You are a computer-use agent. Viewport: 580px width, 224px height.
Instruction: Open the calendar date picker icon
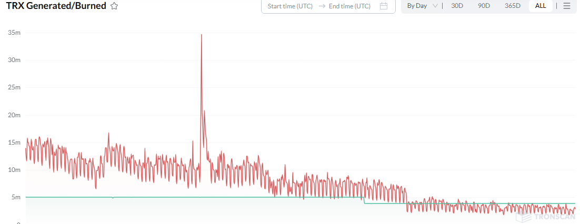coord(384,6)
